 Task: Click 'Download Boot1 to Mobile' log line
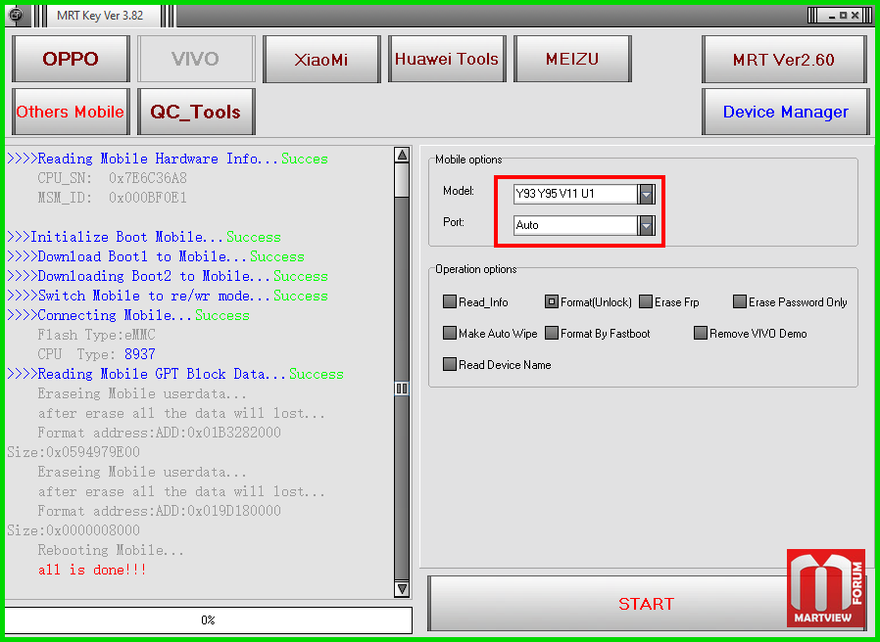156,256
